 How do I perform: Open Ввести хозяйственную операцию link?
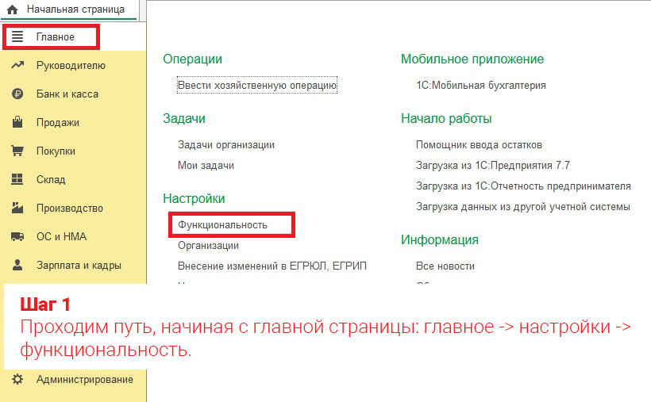257,85
